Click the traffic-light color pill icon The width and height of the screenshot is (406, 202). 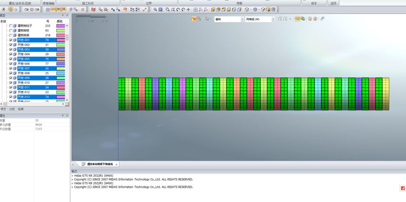click(37, 9)
